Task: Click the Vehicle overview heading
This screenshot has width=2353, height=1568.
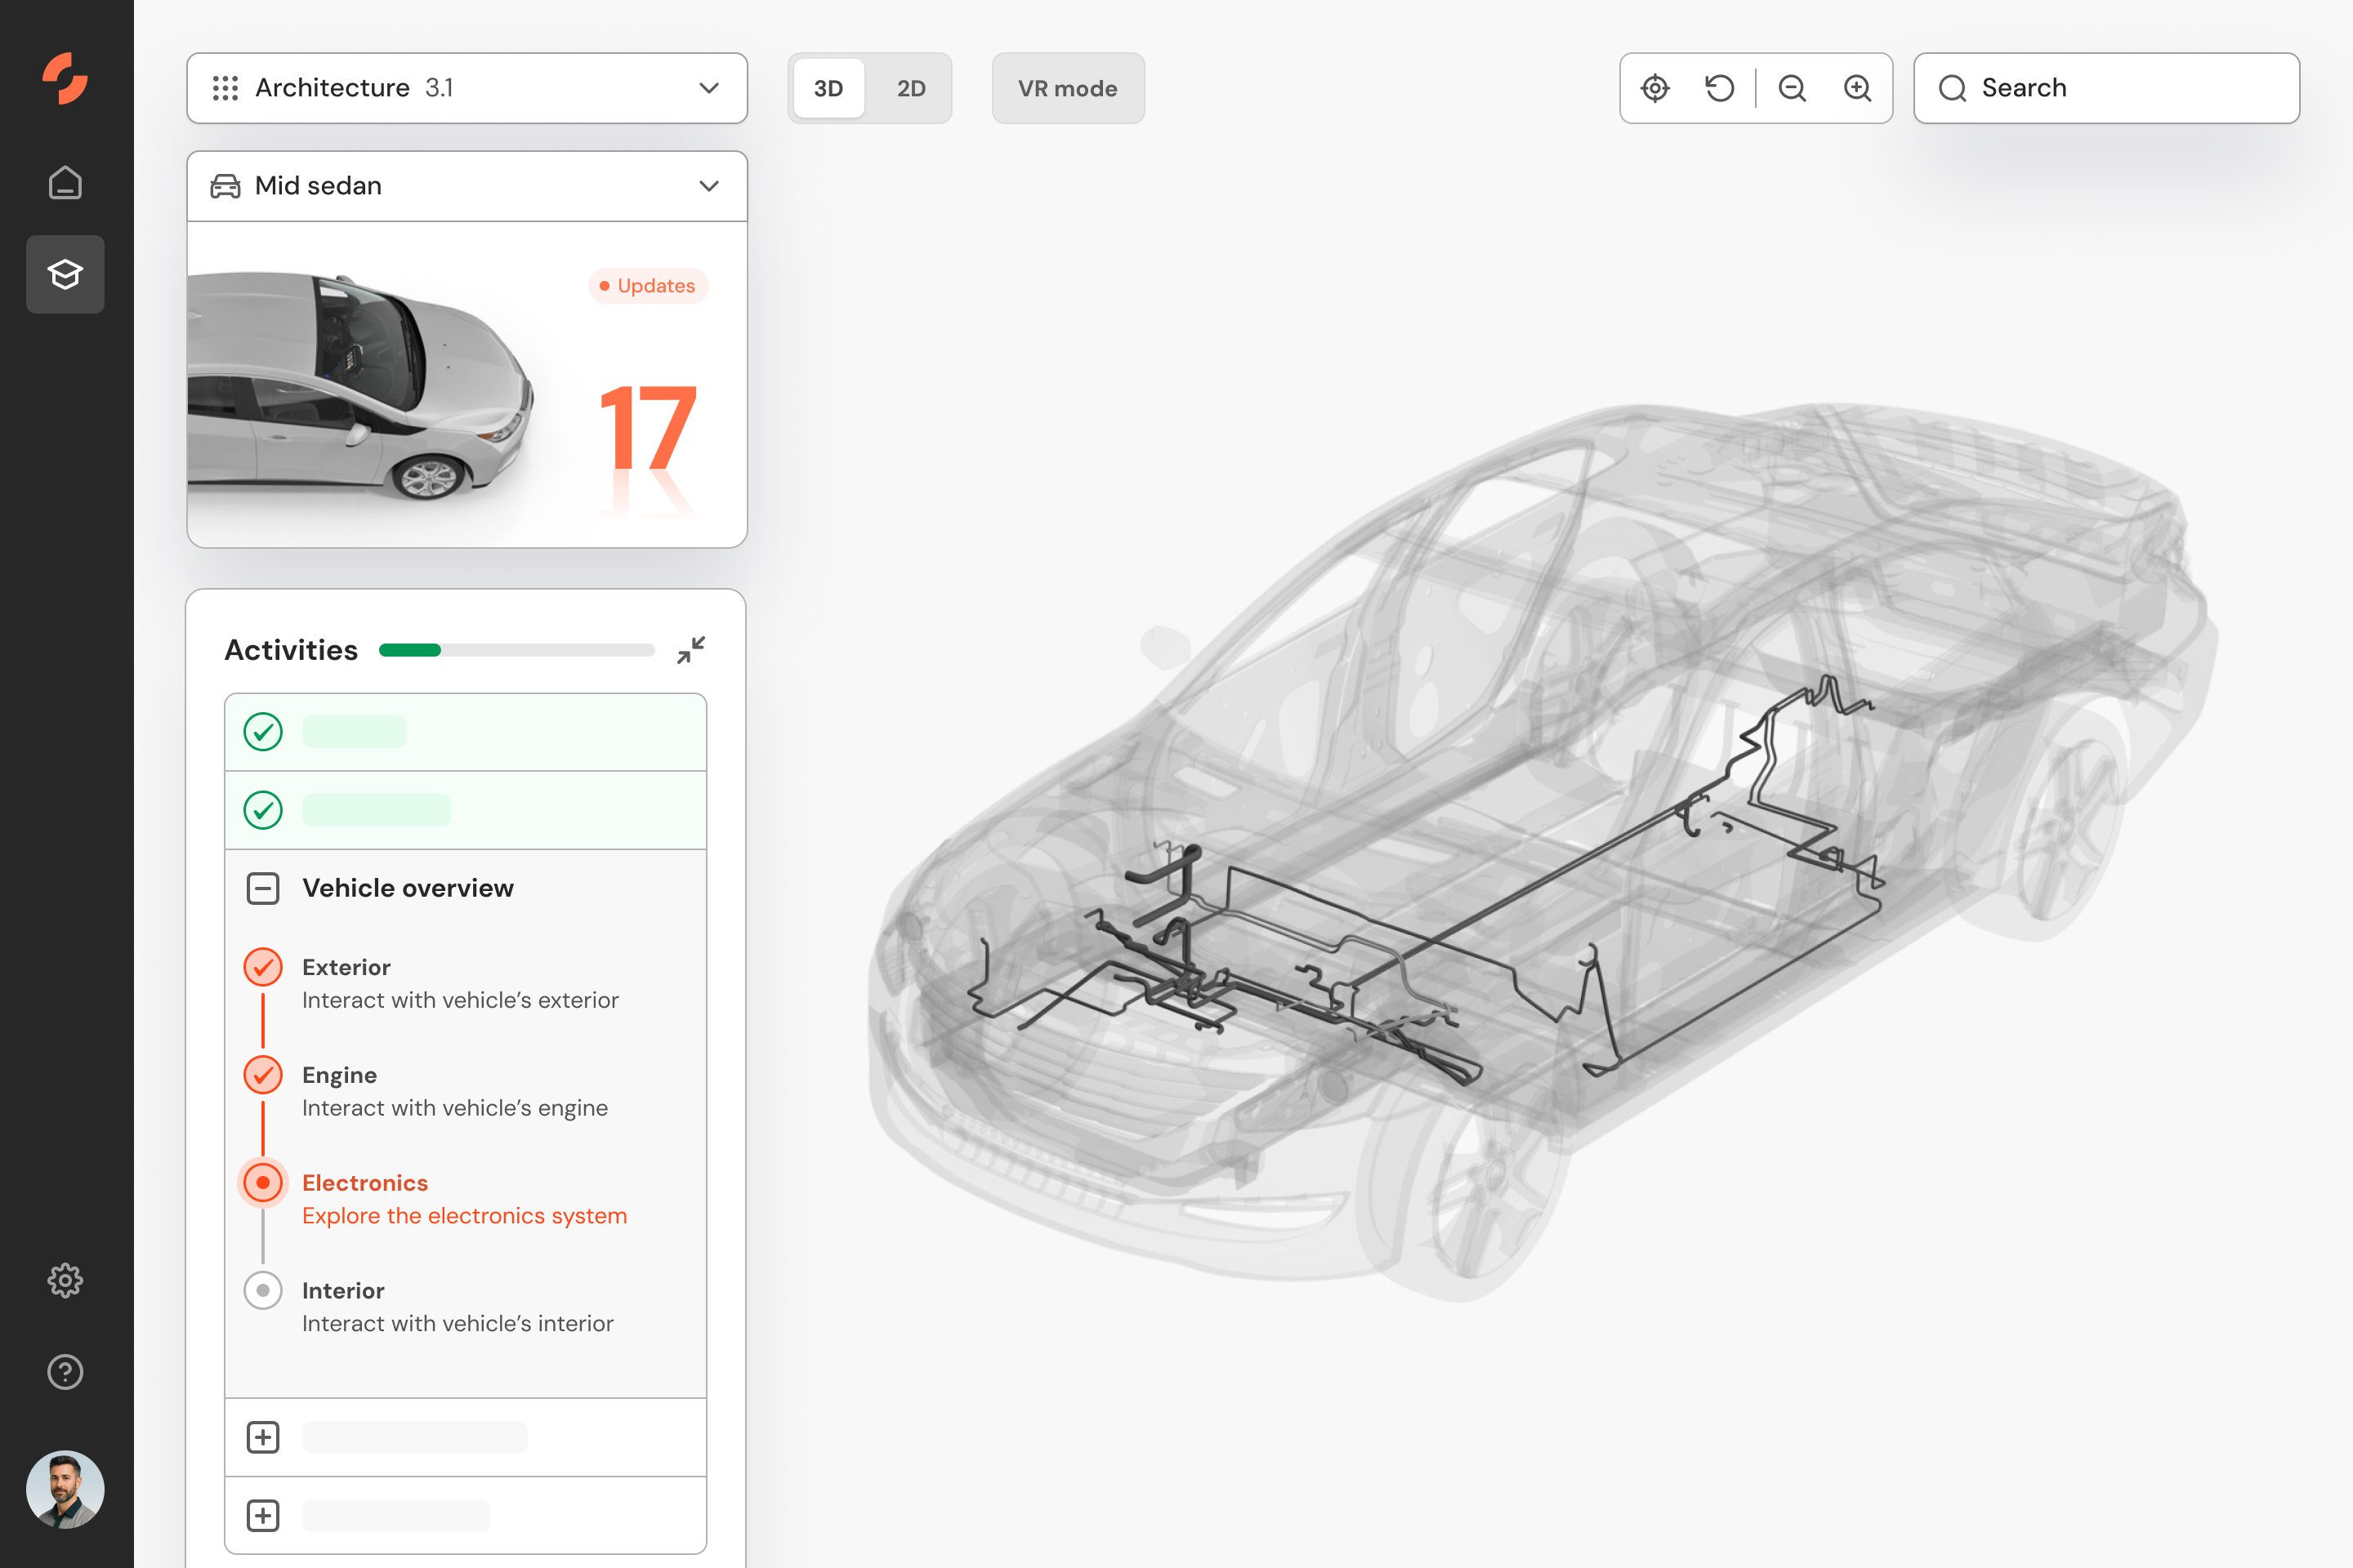Action: click(409, 888)
